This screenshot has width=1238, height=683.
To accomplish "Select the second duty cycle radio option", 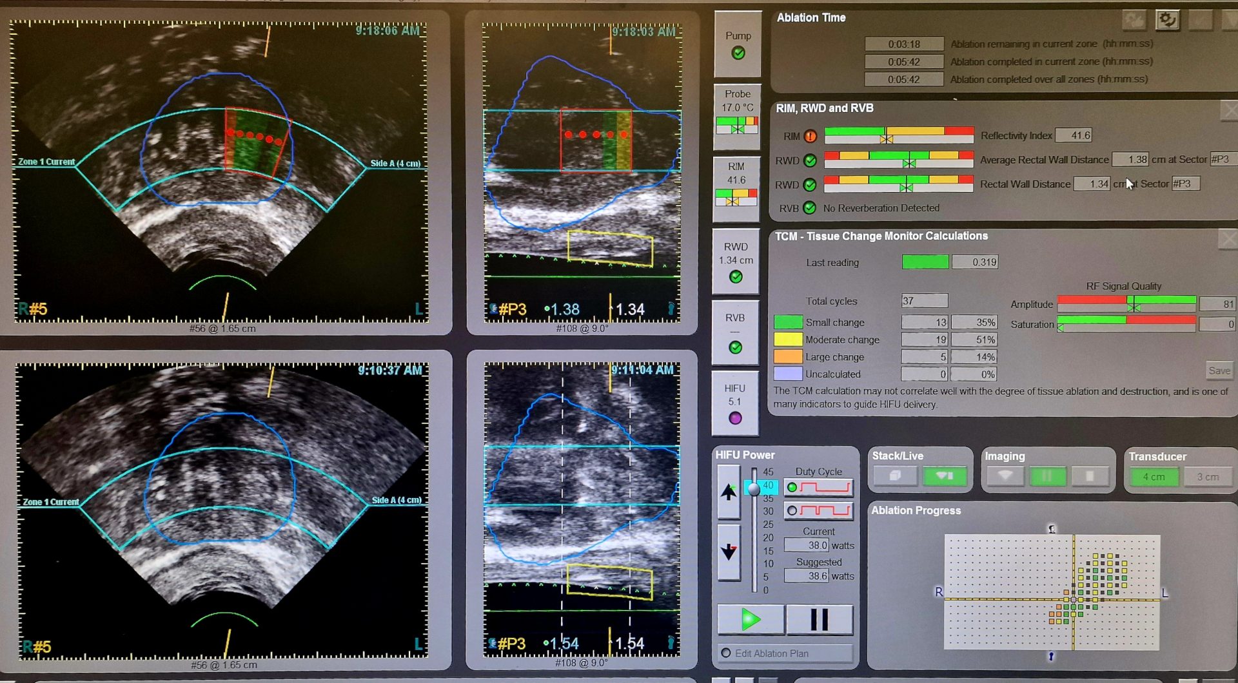I will tap(792, 511).
